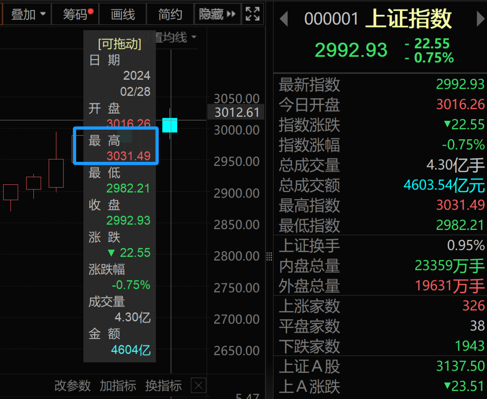
Task: Click 指数涨幅 value -0.75%
Action: [x=464, y=145]
